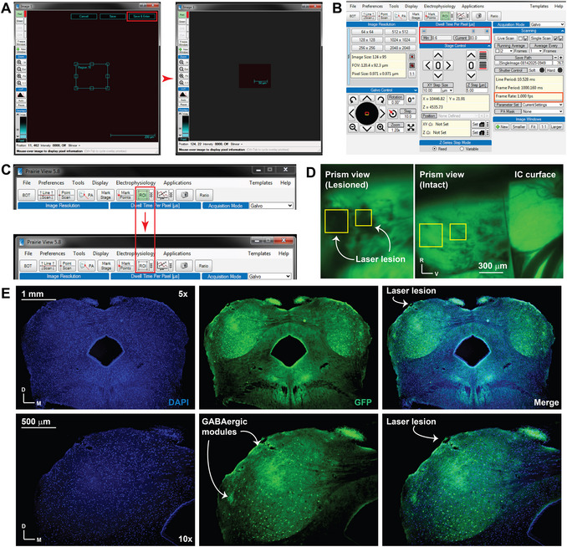Click the full field-of-view expand arrows icon
Viewport: 567px width, 547px height.
click(x=411, y=127)
